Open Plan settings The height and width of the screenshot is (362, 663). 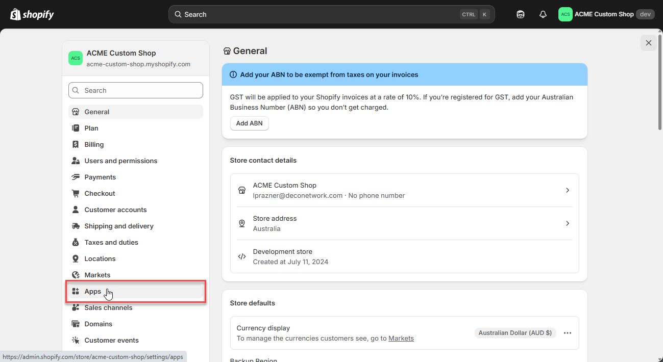[x=136, y=128]
